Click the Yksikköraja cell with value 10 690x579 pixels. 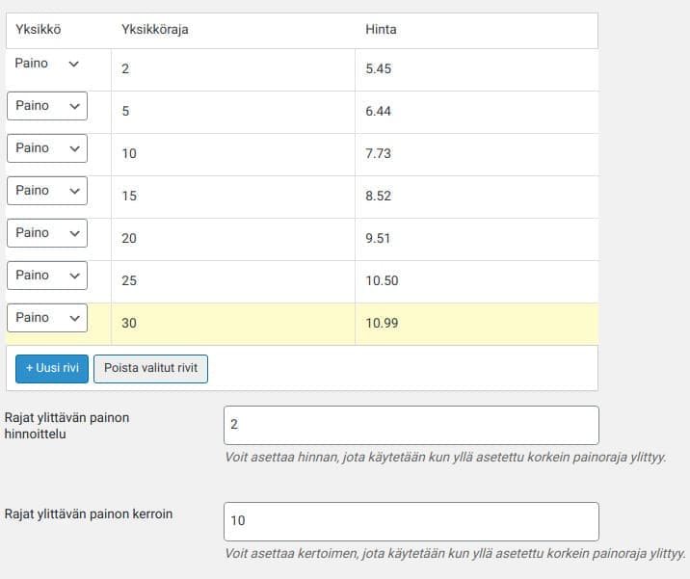(x=232, y=154)
